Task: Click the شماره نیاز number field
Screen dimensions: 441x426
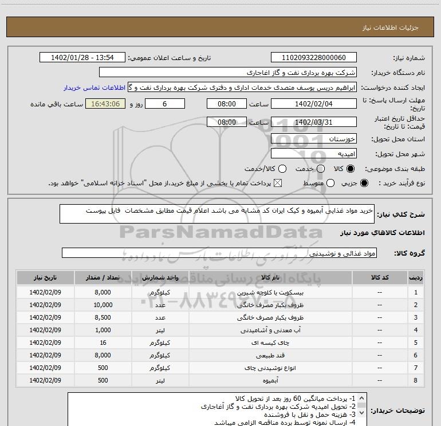Action: (x=314, y=58)
